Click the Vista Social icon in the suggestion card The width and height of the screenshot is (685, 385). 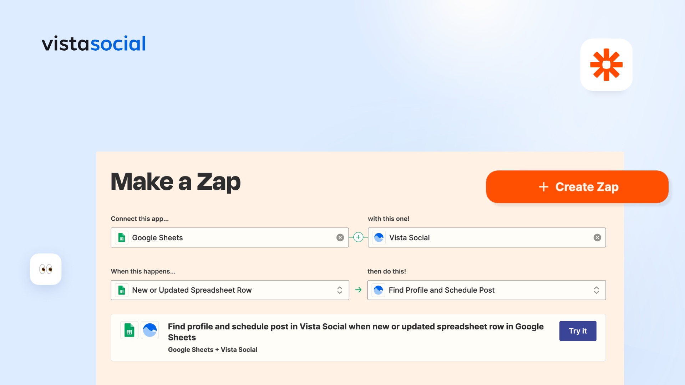[150, 330]
